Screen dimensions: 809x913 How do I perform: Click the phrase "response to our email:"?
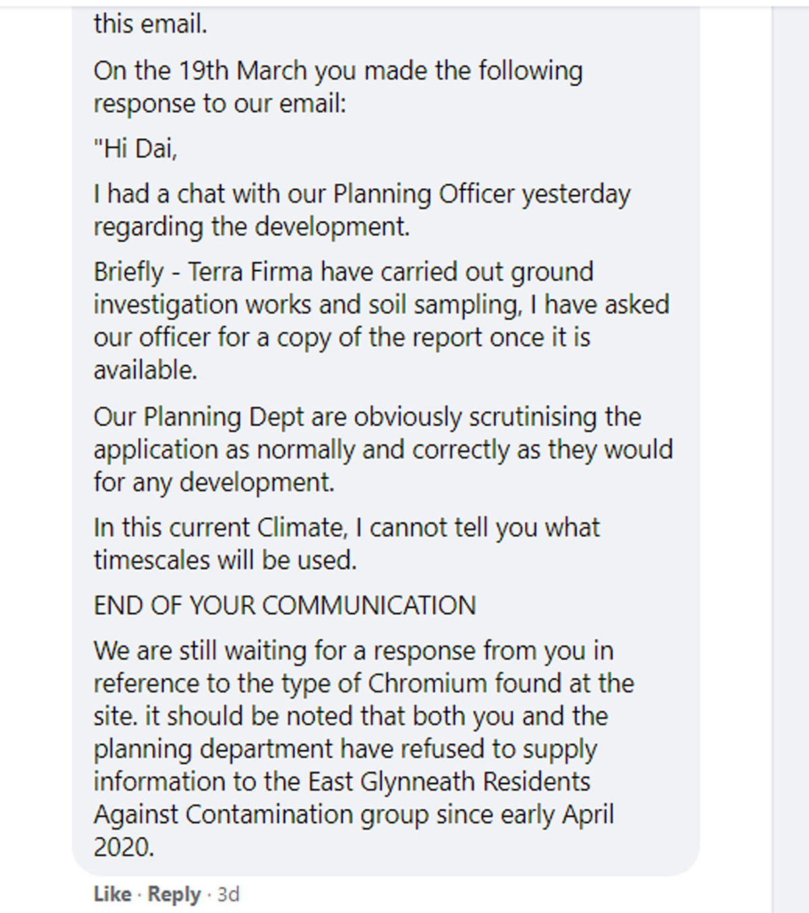pyautogui.click(x=220, y=103)
